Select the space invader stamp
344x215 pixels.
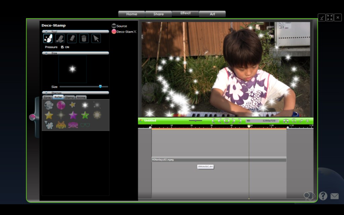pos(61,125)
